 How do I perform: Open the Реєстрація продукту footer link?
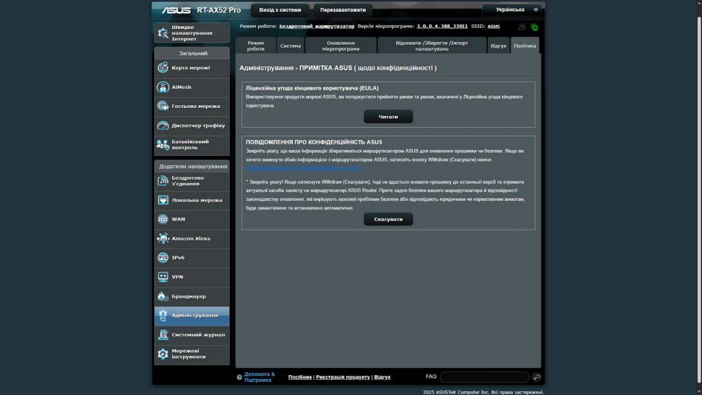click(342, 377)
